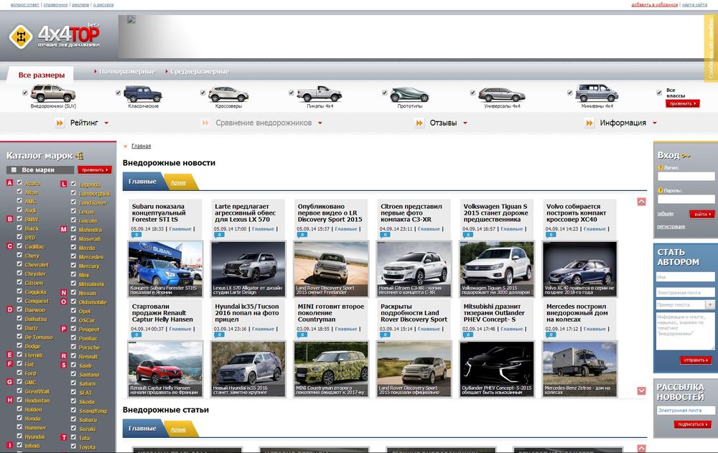Click the double-arrow icon beside Отзывы
The image size is (718, 453).
[419, 123]
